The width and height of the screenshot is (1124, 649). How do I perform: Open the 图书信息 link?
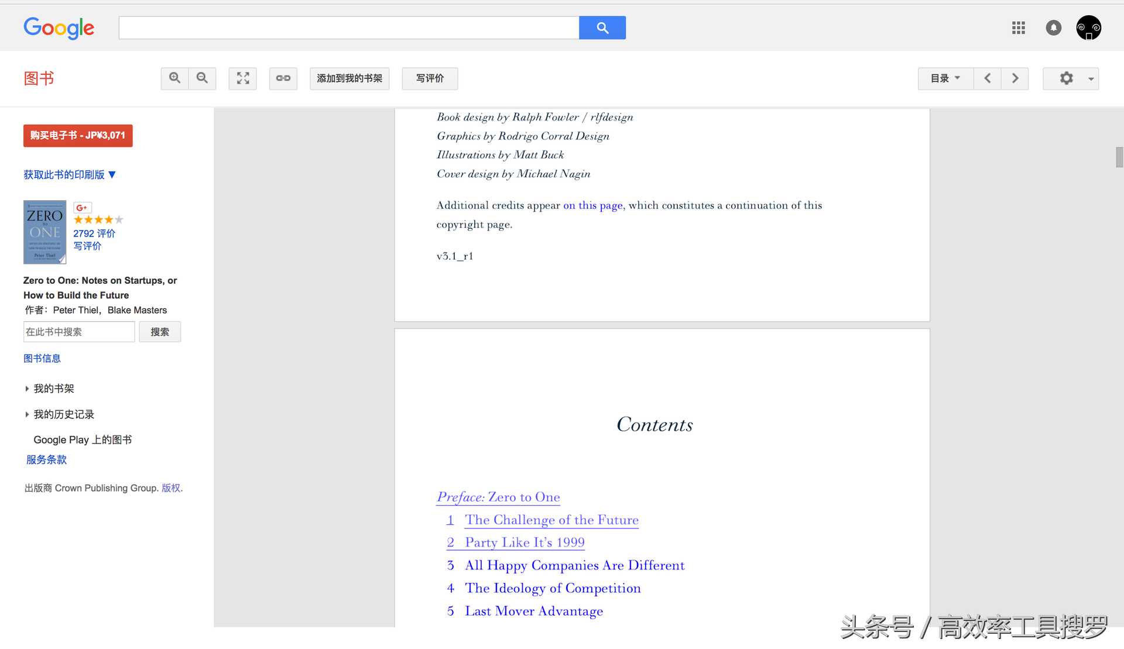(42, 358)
